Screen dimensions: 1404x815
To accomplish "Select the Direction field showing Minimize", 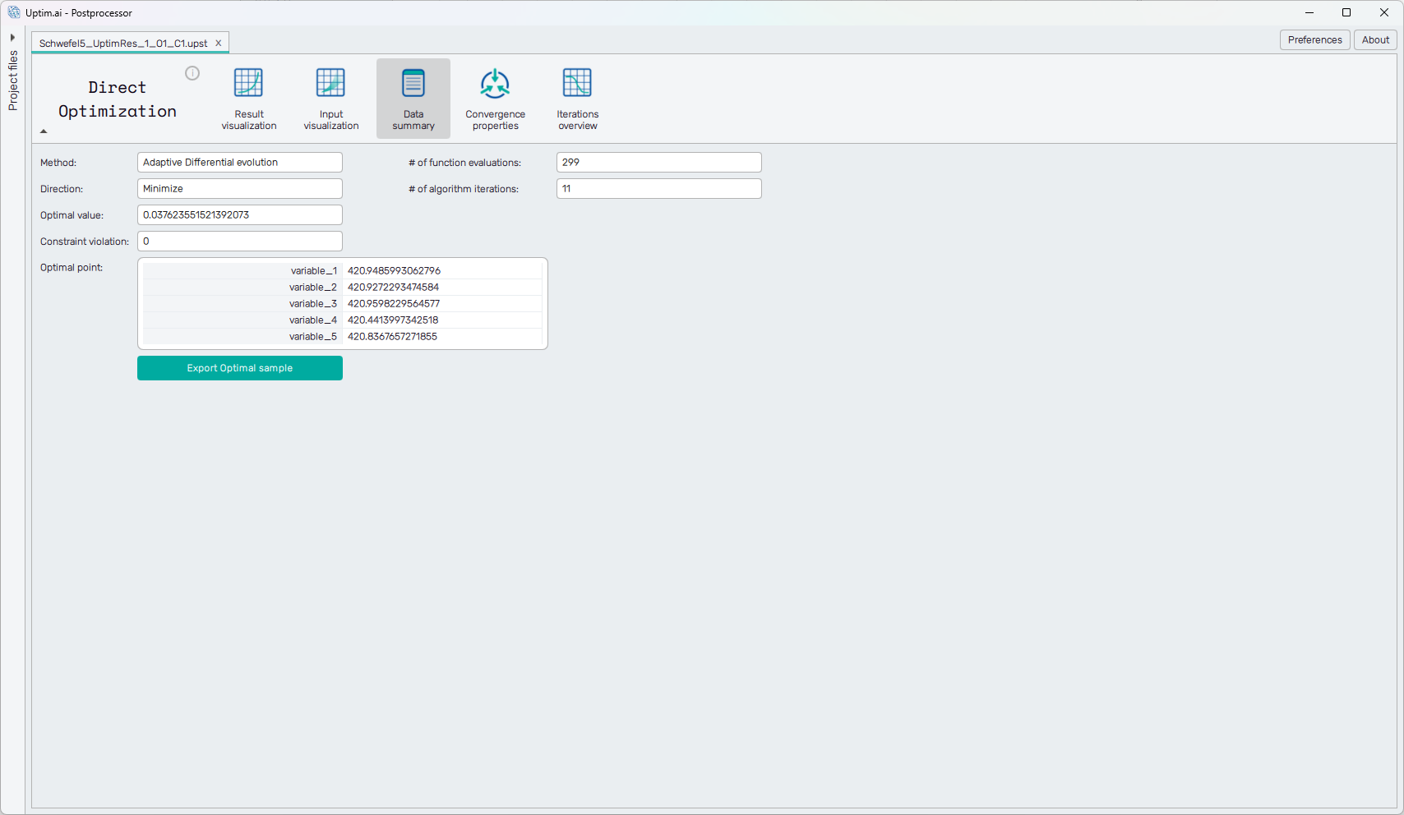I will pyautogui.click(x=240, y=189).
